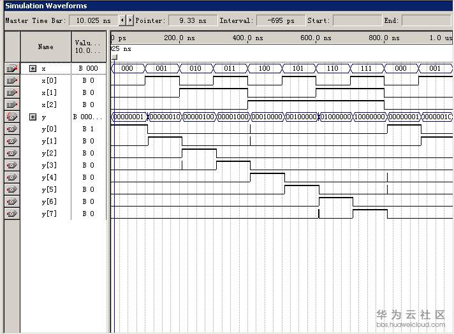This screenshot has width=454, height=334.
Task: Click the Interval value field
Action: (281, 20)
